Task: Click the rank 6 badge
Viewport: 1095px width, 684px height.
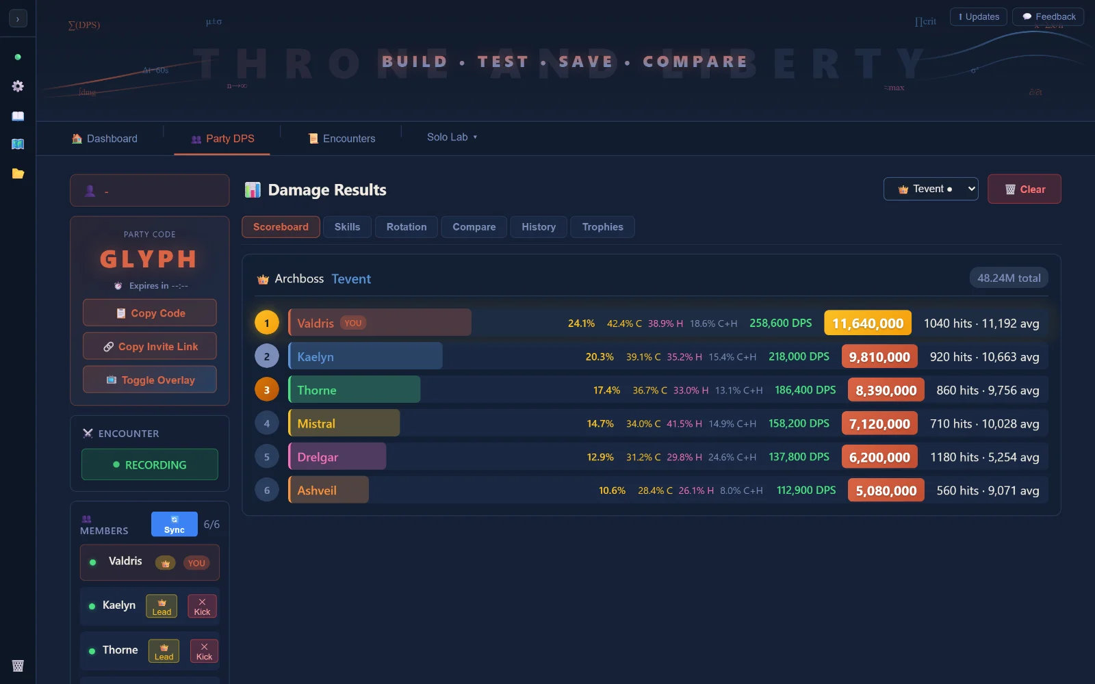Action: [x=267, y=490]
